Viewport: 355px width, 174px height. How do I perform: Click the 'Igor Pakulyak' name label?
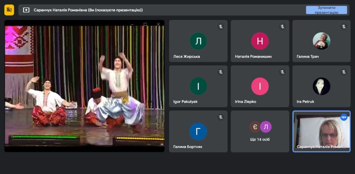pos(185,102)
